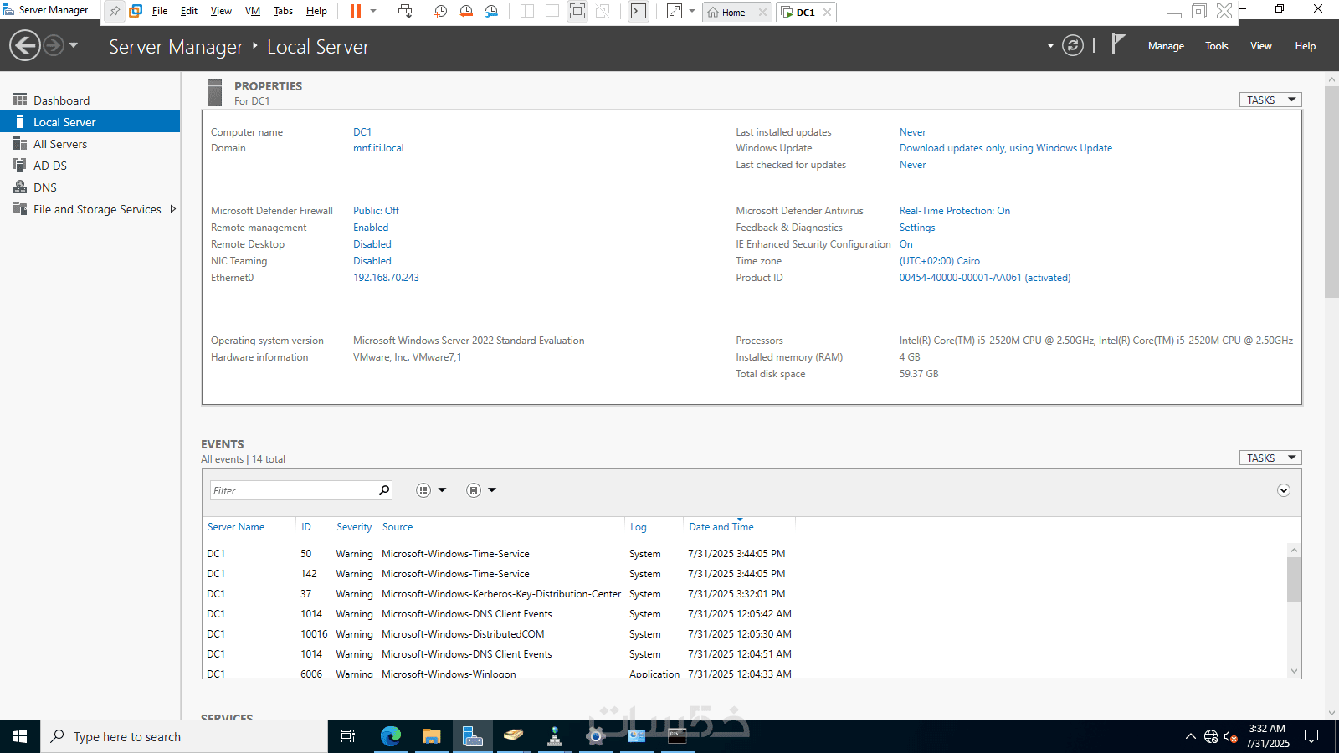Open the Windows Update settings link

coord(1006,148)
